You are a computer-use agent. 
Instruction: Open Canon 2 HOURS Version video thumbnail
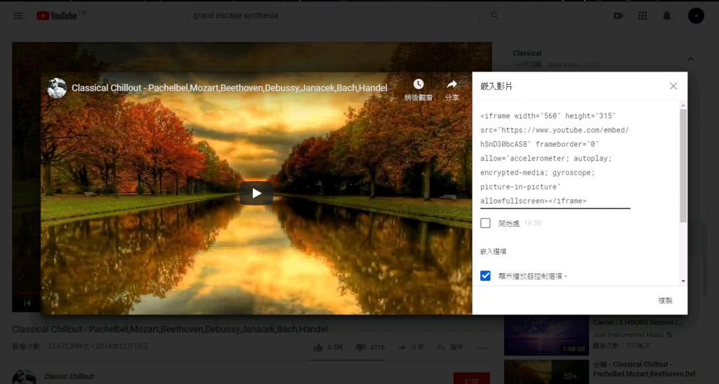[546, 335]
